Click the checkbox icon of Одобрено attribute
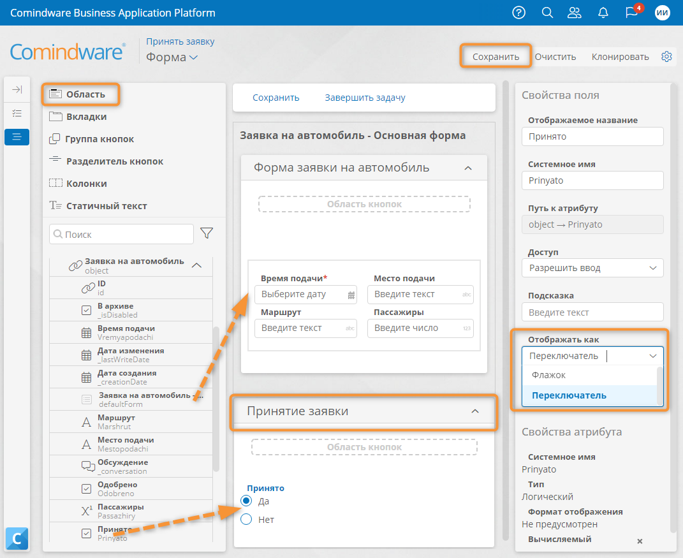 pos(86,488)
